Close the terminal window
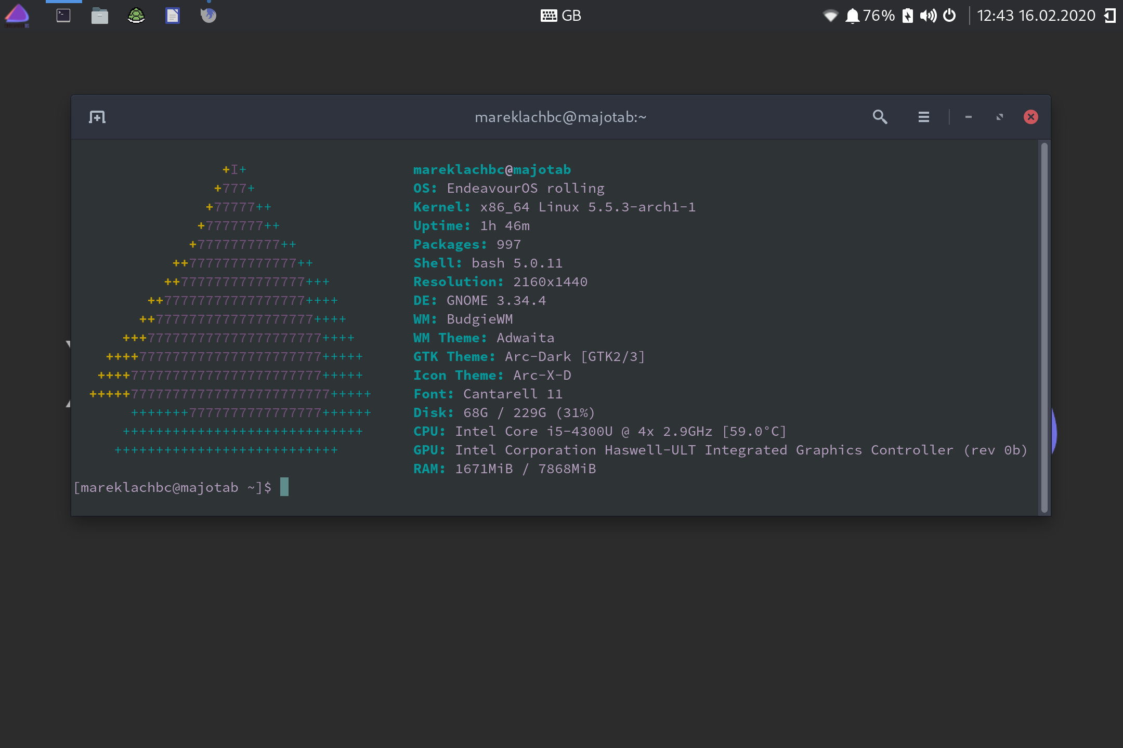 [x=1031, y=117]
